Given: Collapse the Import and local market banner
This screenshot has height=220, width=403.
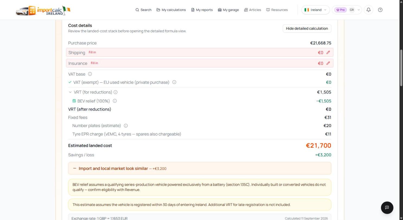Looking at the screenshot, I should pyautogui.click(x=75, y=168).
